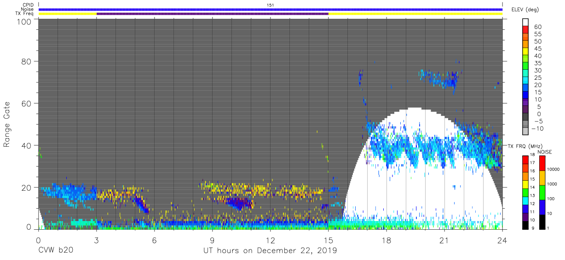This screenshot has width=565, height=260.
Task: Click the "55" ELEV colorbar label
Action: tap(538, 34)
